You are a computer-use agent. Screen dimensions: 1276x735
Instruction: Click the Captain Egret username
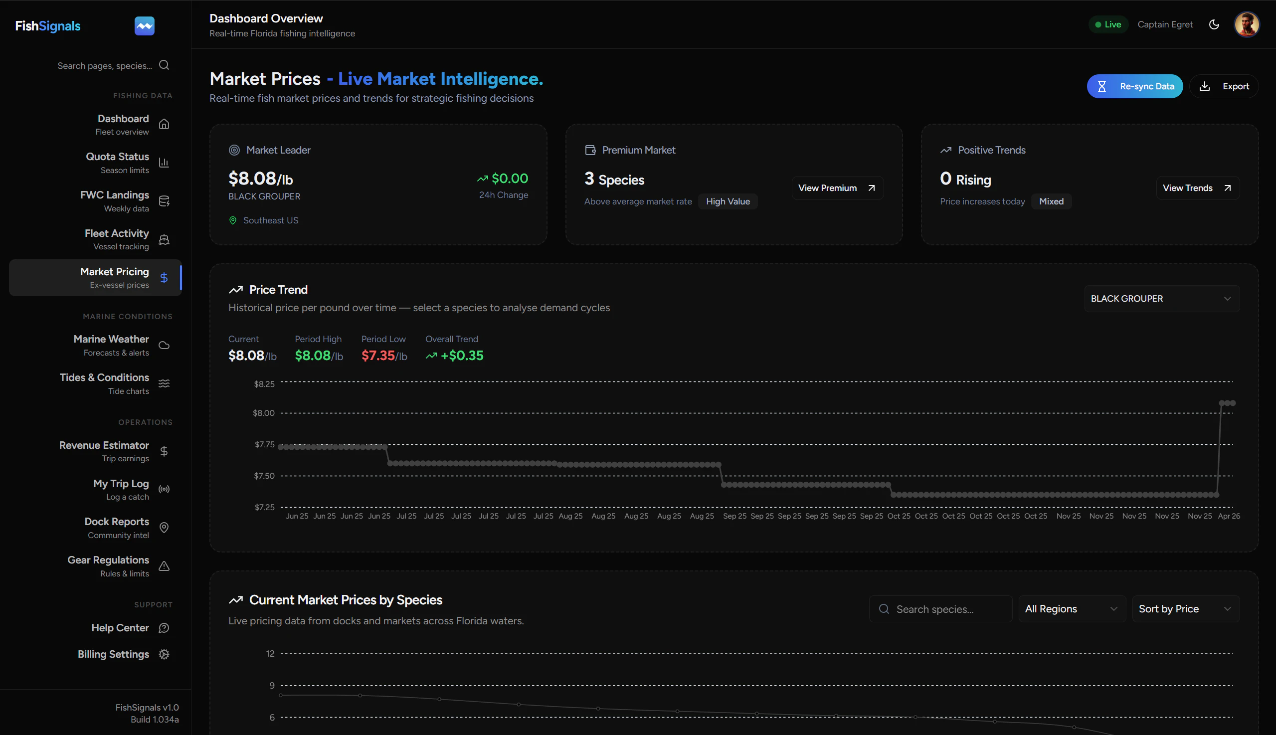(1165, 24)
